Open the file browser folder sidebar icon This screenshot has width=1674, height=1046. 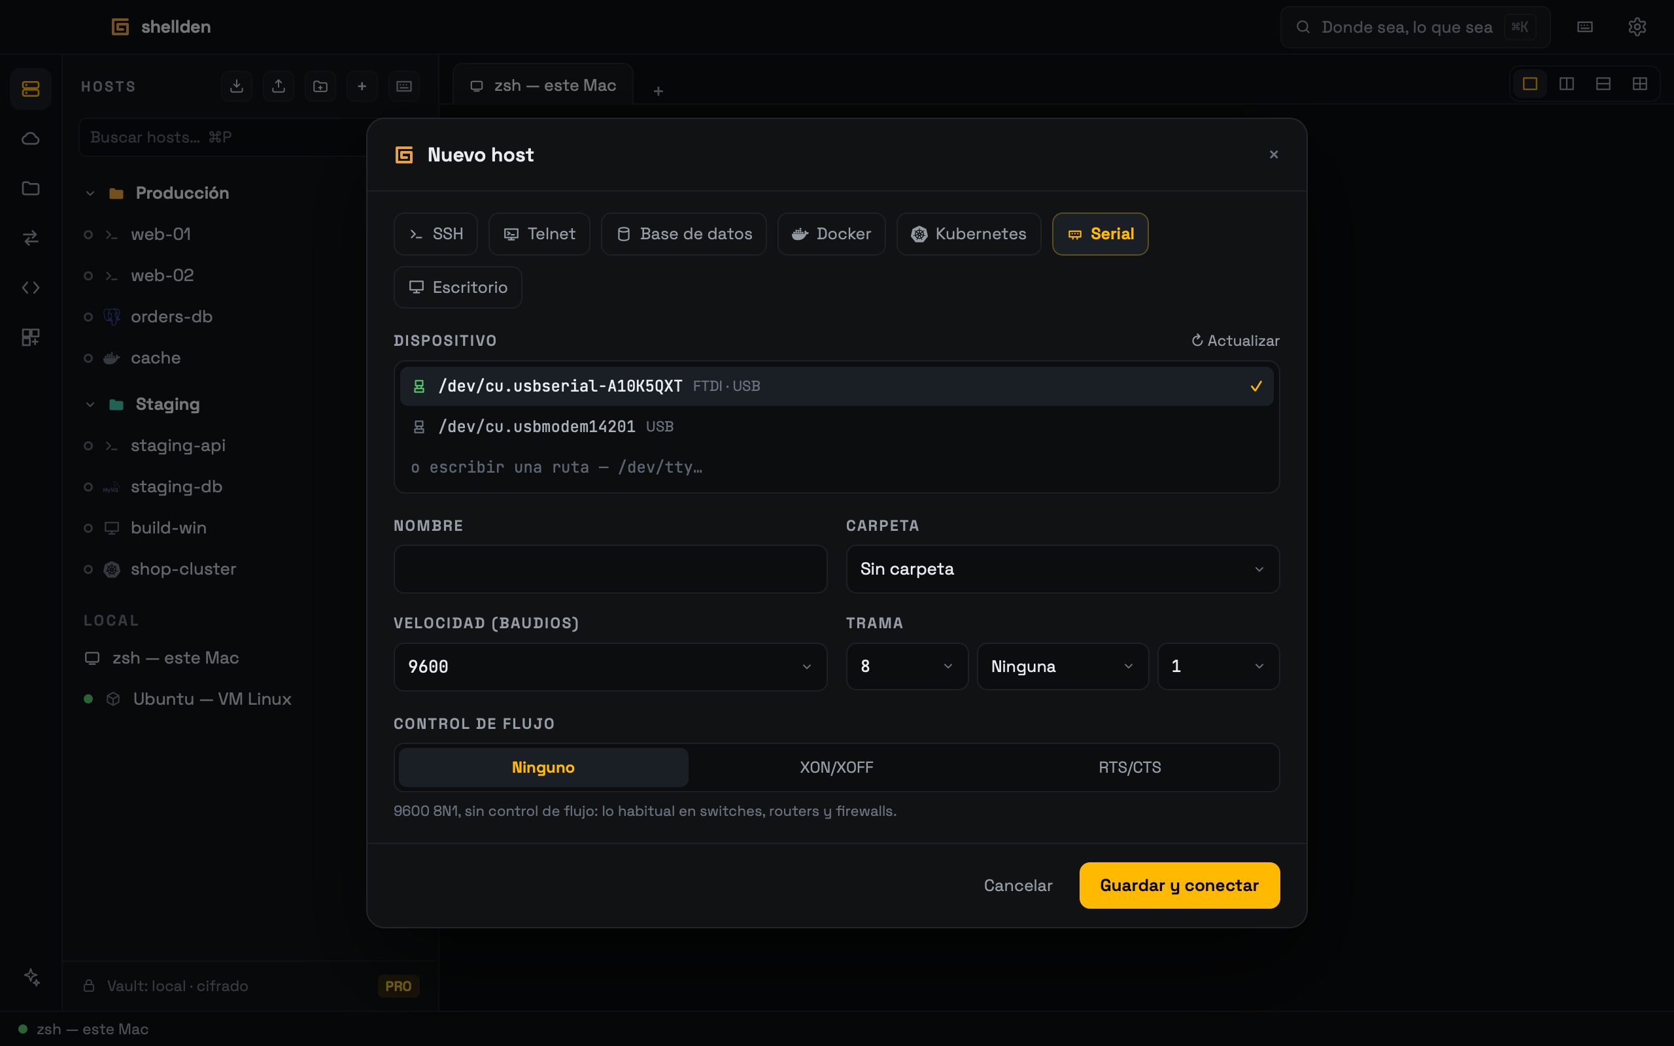[31, 188]
